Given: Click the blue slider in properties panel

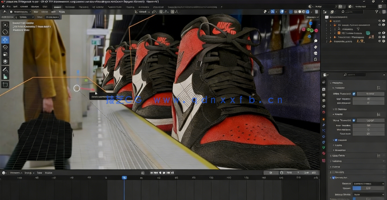Looking at the screenshot, I should pos(368,188).
